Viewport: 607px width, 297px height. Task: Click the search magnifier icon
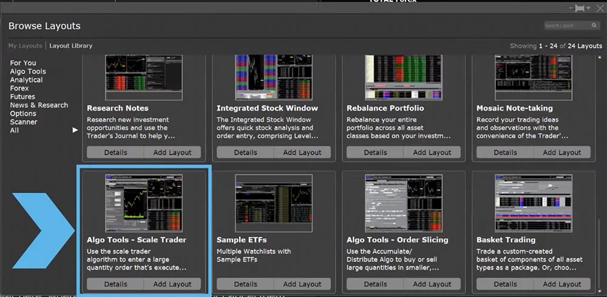coord(594,25)
